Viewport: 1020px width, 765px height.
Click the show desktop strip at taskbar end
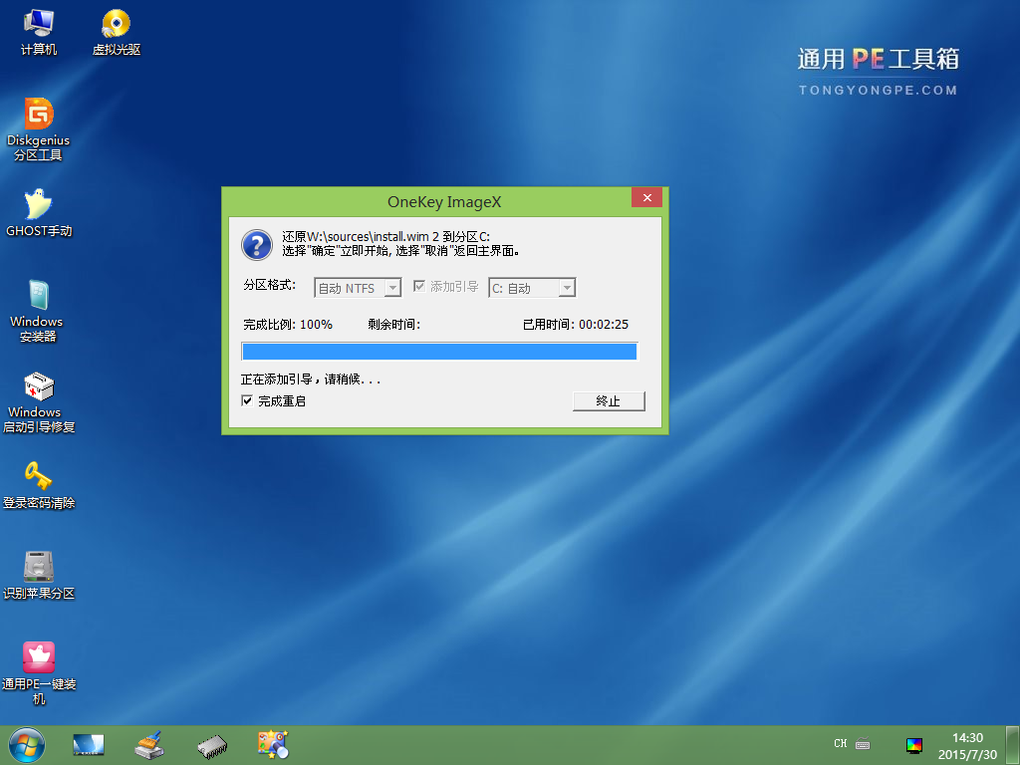(1013, 745)
